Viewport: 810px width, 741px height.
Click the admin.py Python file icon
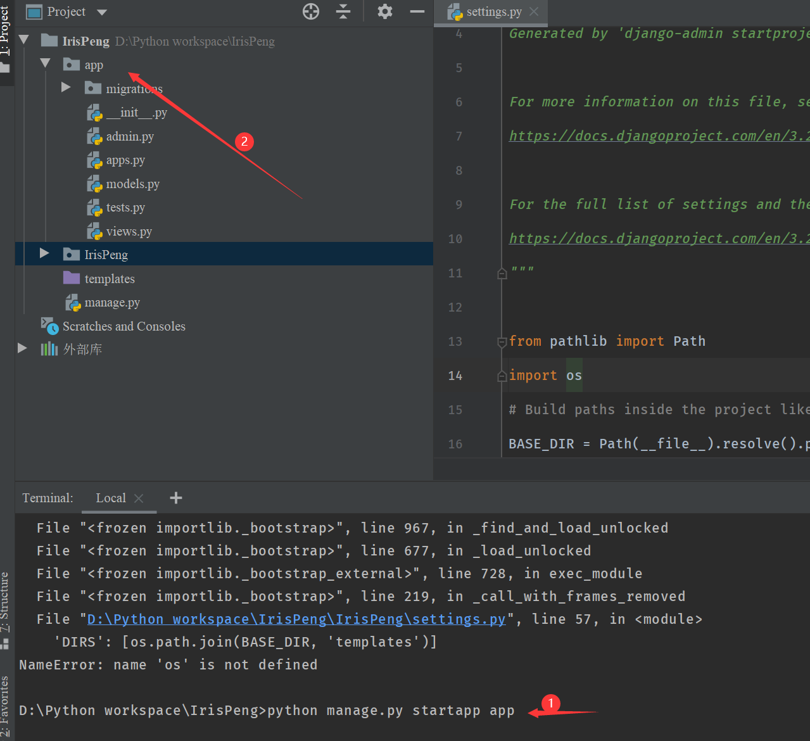coord(94,136)
